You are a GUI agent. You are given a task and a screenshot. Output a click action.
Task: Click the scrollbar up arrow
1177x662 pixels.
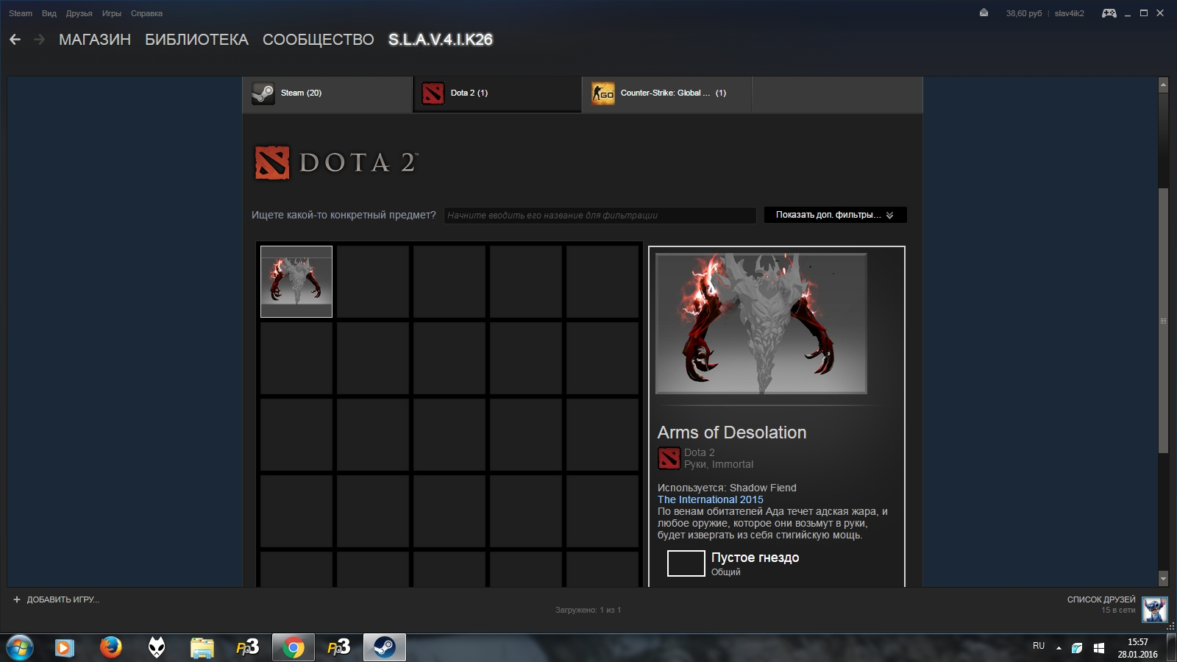click(1163, 85)
